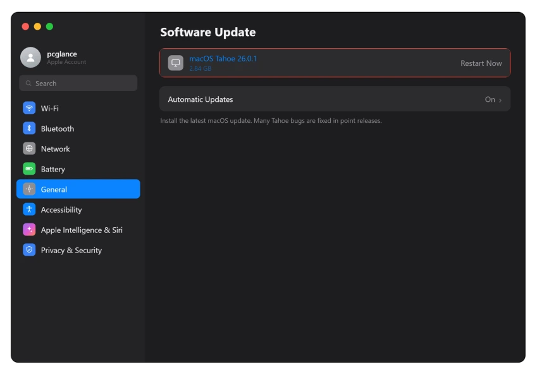Click the Wi-Fi icon in sidebar
537x374 pixels.
click(x=29, y=108)
